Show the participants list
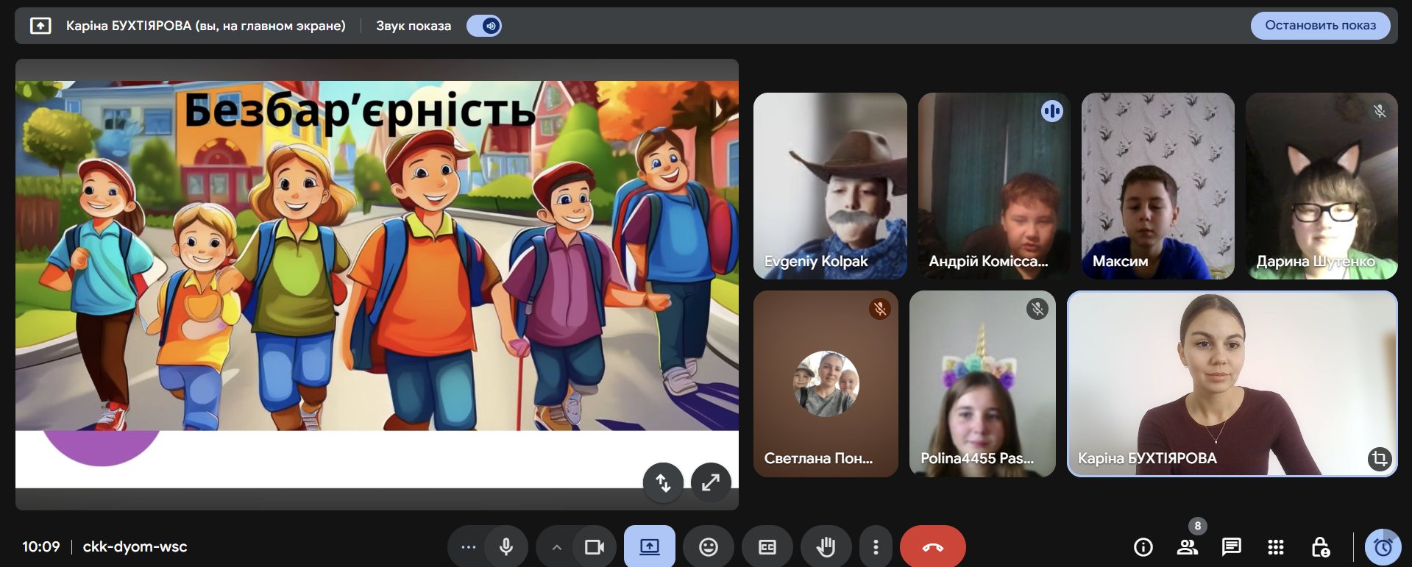The image size is (1412, 567). point(1187,547)
